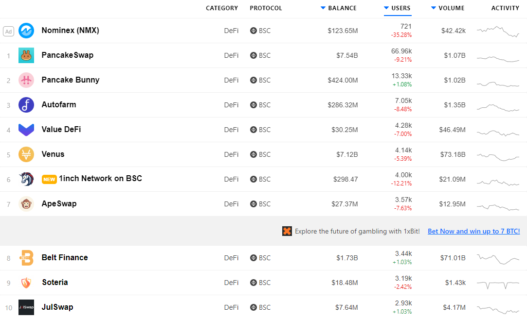Click the 1inch unicorn logo

pos(26,179)
